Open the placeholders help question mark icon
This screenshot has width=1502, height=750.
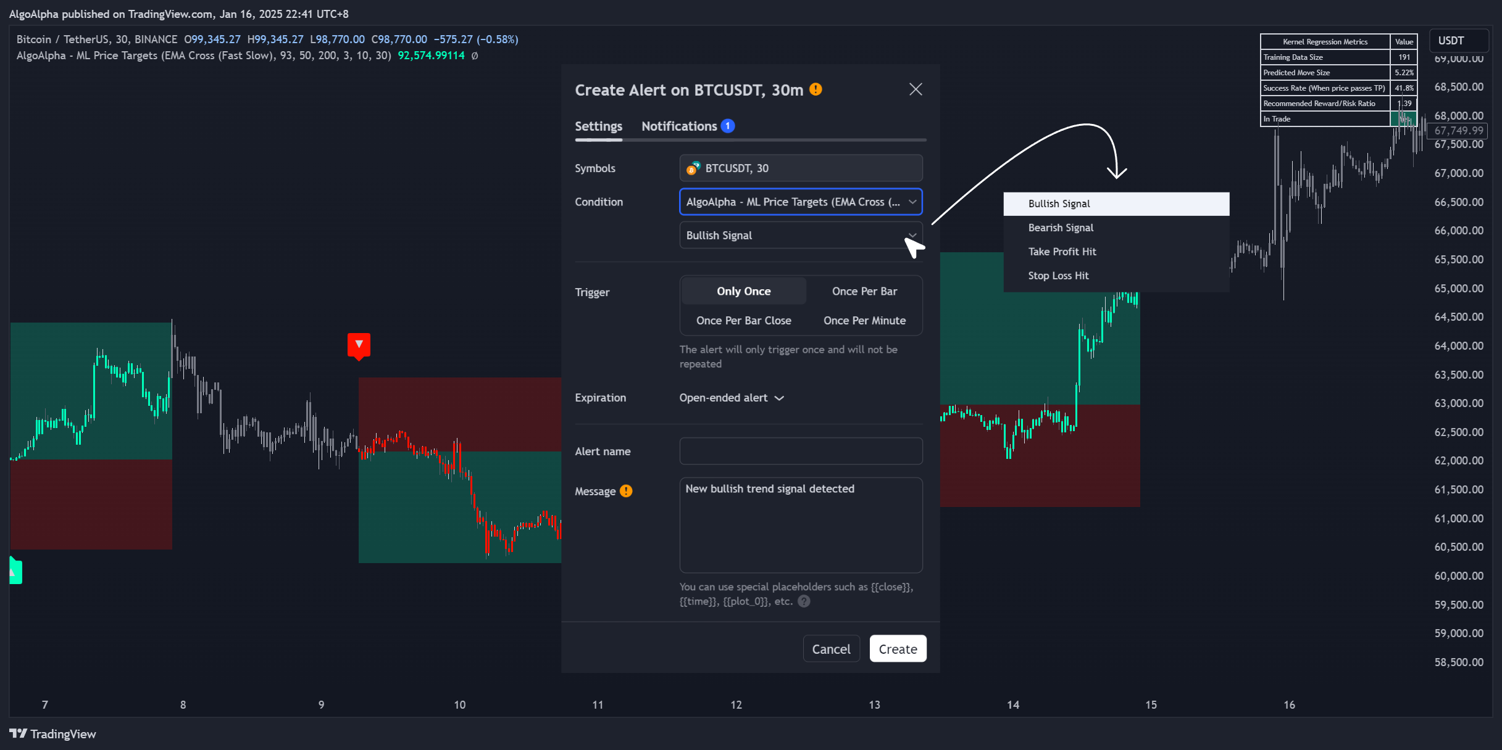pyautogui.click(x=804, y=601)
